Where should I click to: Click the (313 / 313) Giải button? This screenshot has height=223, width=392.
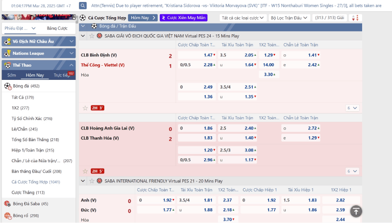329,18
